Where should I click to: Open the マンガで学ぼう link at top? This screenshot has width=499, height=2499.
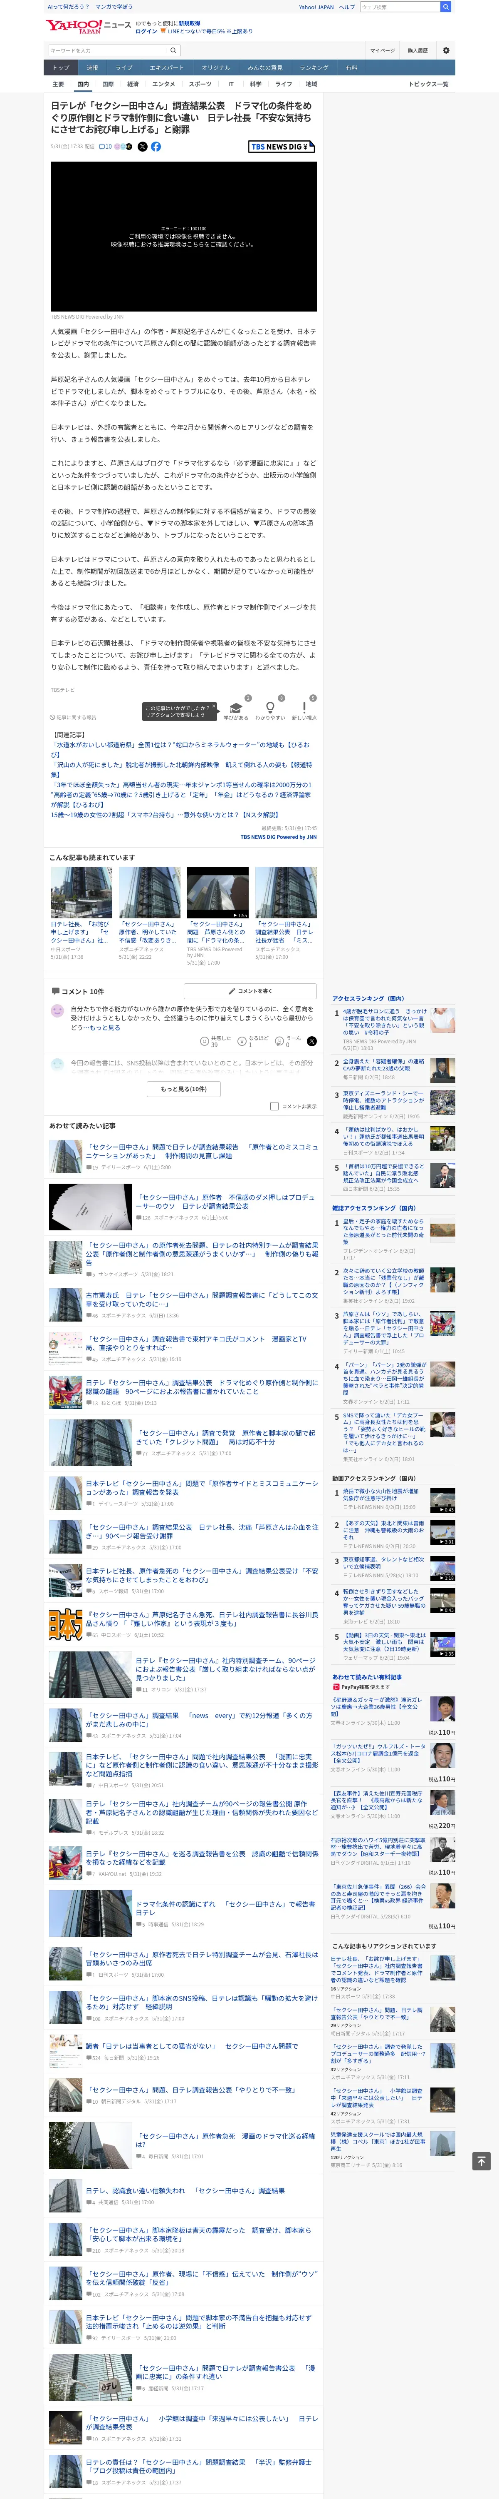click(x=114, y=7)
